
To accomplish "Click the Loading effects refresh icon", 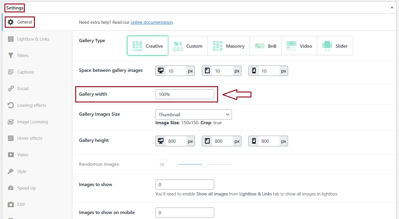I will coord(11,105).
